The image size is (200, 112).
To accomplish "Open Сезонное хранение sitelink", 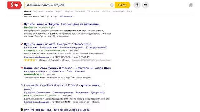I will [63, 93].
